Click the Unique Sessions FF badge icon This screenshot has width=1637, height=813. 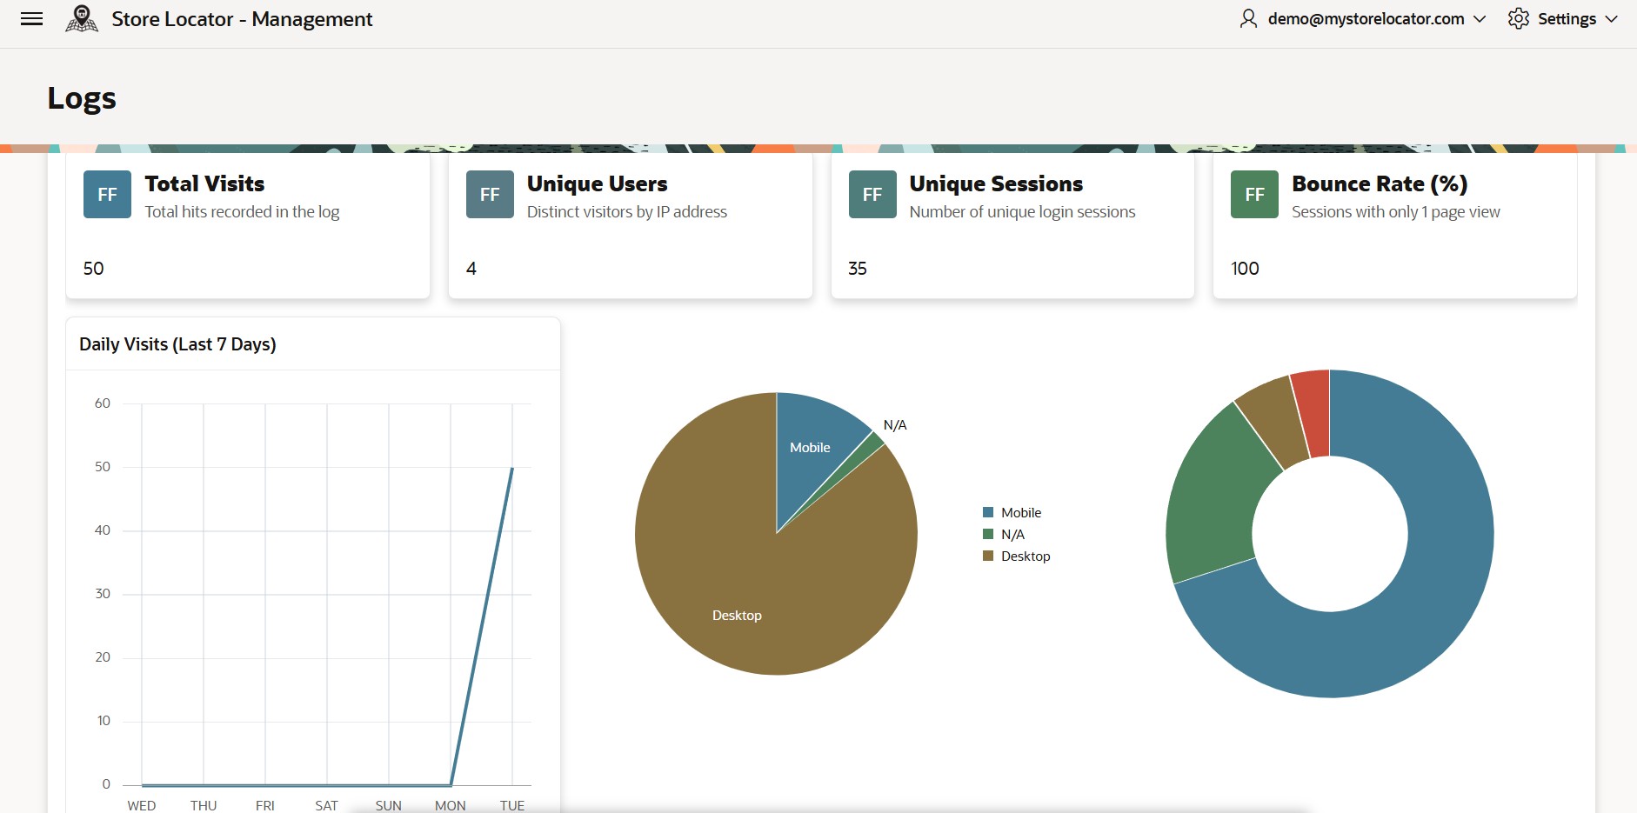pyautogui.click(x=872, y=195)
